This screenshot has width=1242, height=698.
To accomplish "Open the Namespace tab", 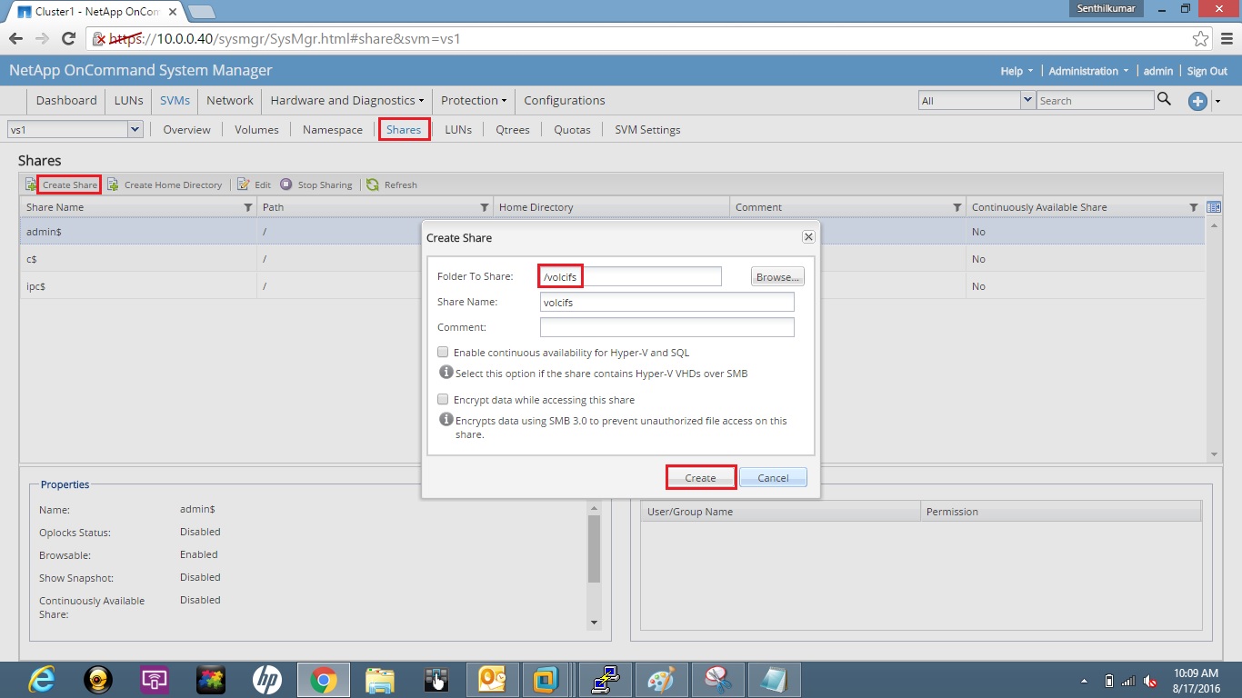I will tap(331, 130).
